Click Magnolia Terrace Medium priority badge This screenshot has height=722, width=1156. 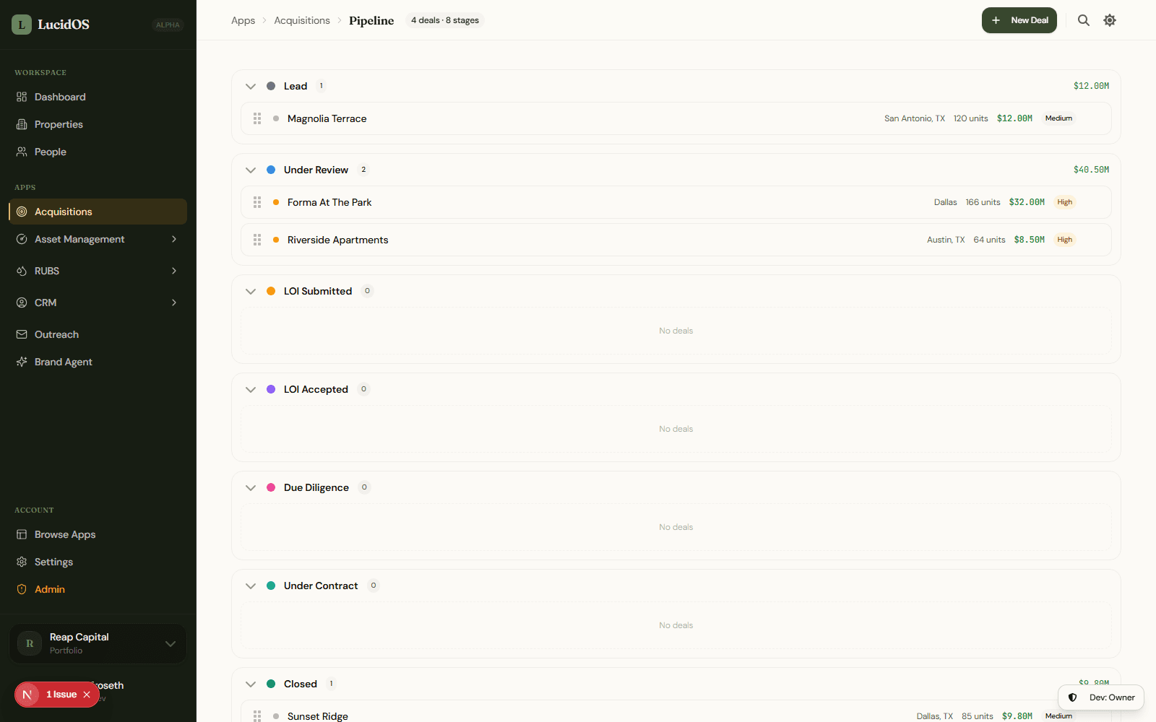[x=1058, y=118]
